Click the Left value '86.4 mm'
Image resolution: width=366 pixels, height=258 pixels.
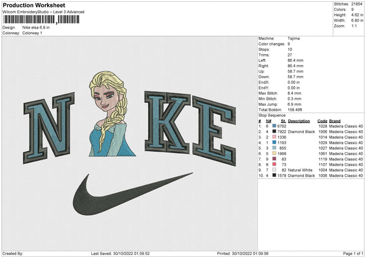tap(295, 60)
